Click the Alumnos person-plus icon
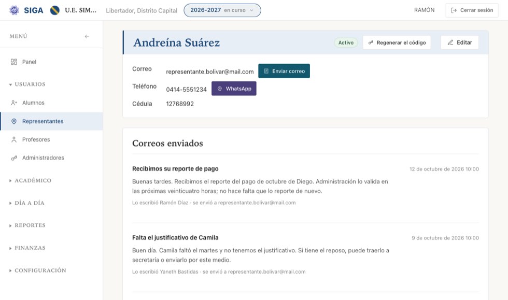This screenshot has width=508, height=300. 14,103
